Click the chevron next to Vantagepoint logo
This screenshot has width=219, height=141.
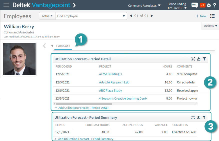point(74,5)
